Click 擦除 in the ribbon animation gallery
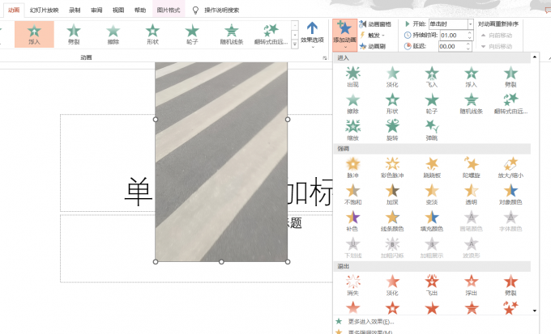This screenshot has width=551, height=334. [113, 34]
